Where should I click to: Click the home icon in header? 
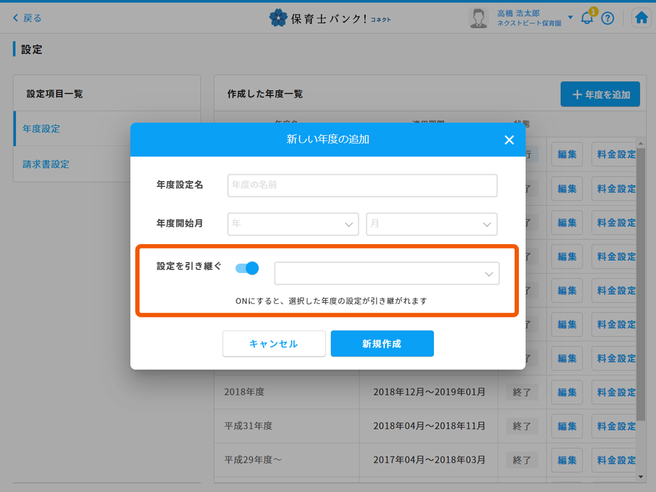tap(641, 18)
